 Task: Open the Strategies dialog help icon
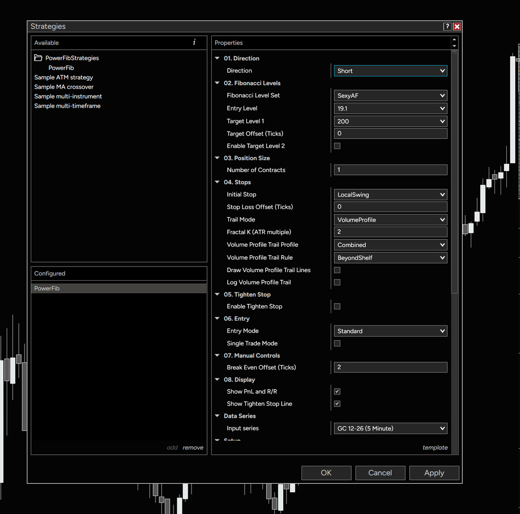click(x=447, y=26)
